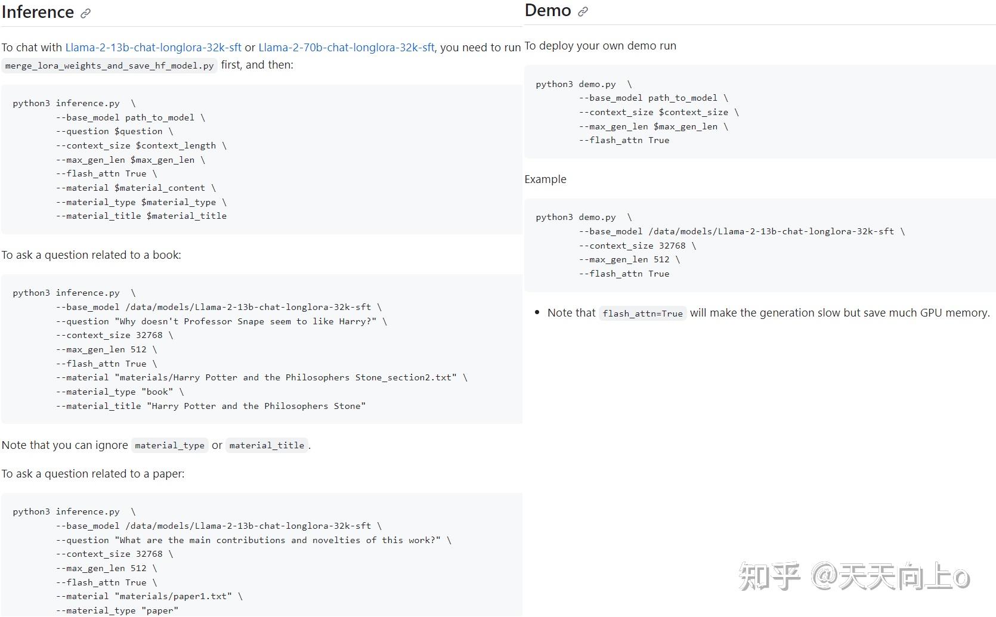Click the main contributions question line in code
996x617 pixels.
pos(253,540)
